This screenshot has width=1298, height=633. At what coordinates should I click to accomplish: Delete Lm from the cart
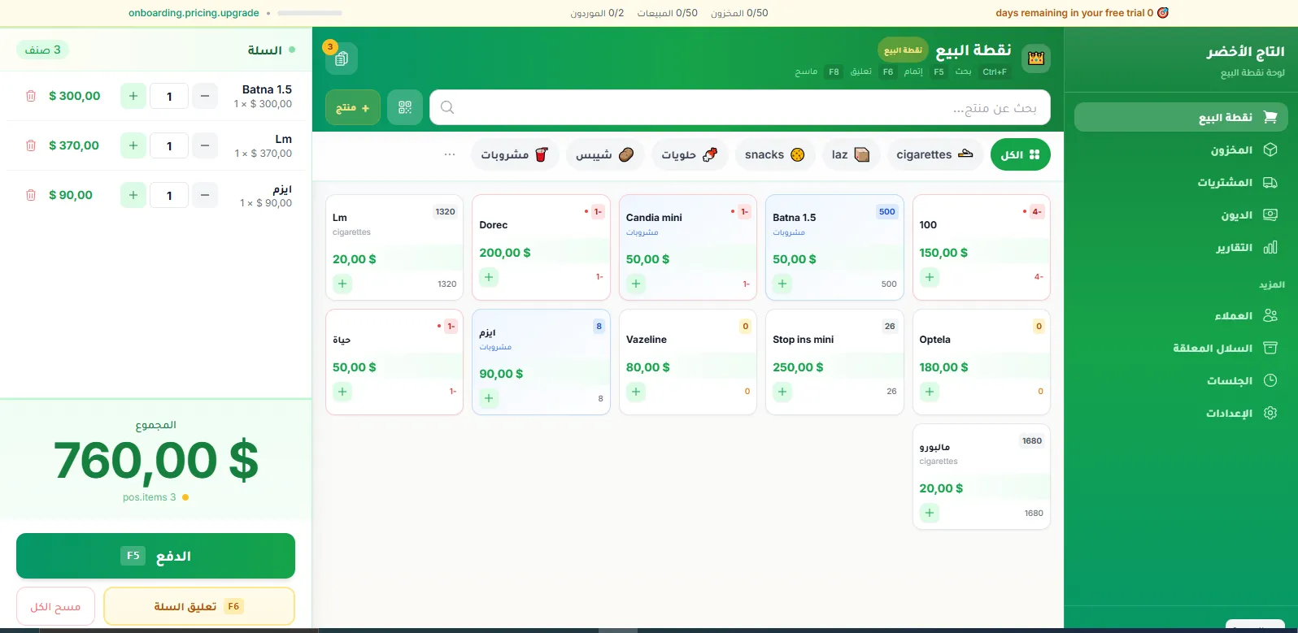(x=31, y=145)
